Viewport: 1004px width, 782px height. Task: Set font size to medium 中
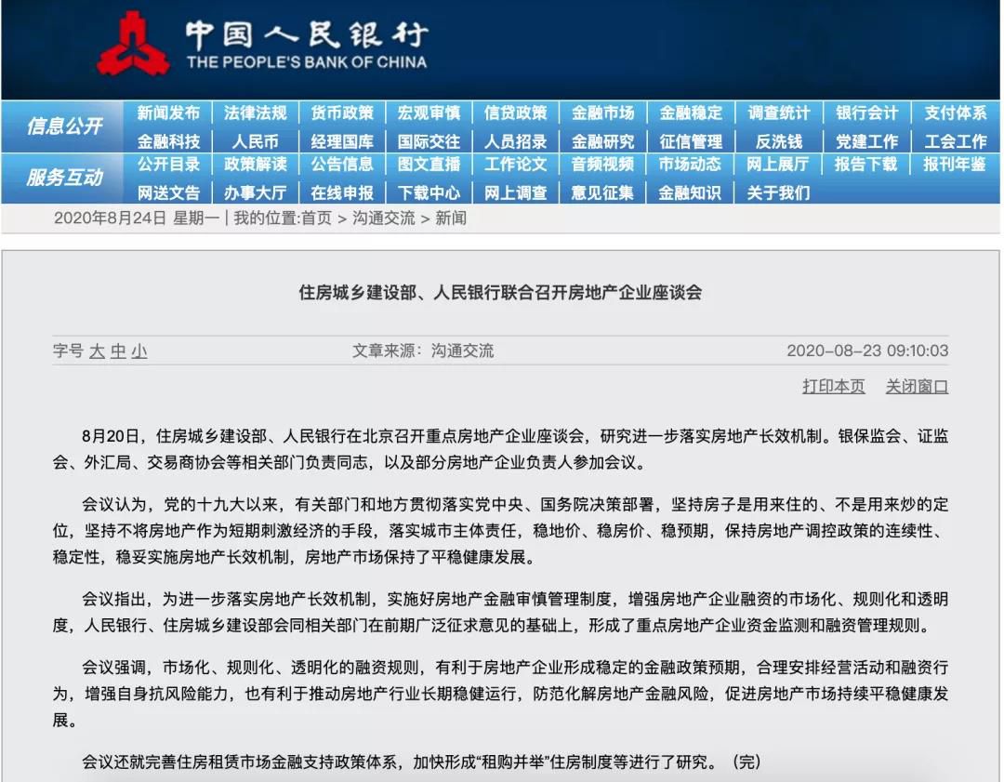118,351
